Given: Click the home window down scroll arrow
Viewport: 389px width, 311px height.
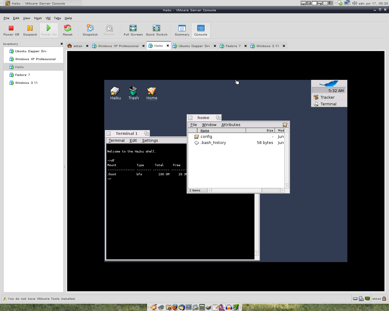Looking at the screenshot, I should 287,186.
